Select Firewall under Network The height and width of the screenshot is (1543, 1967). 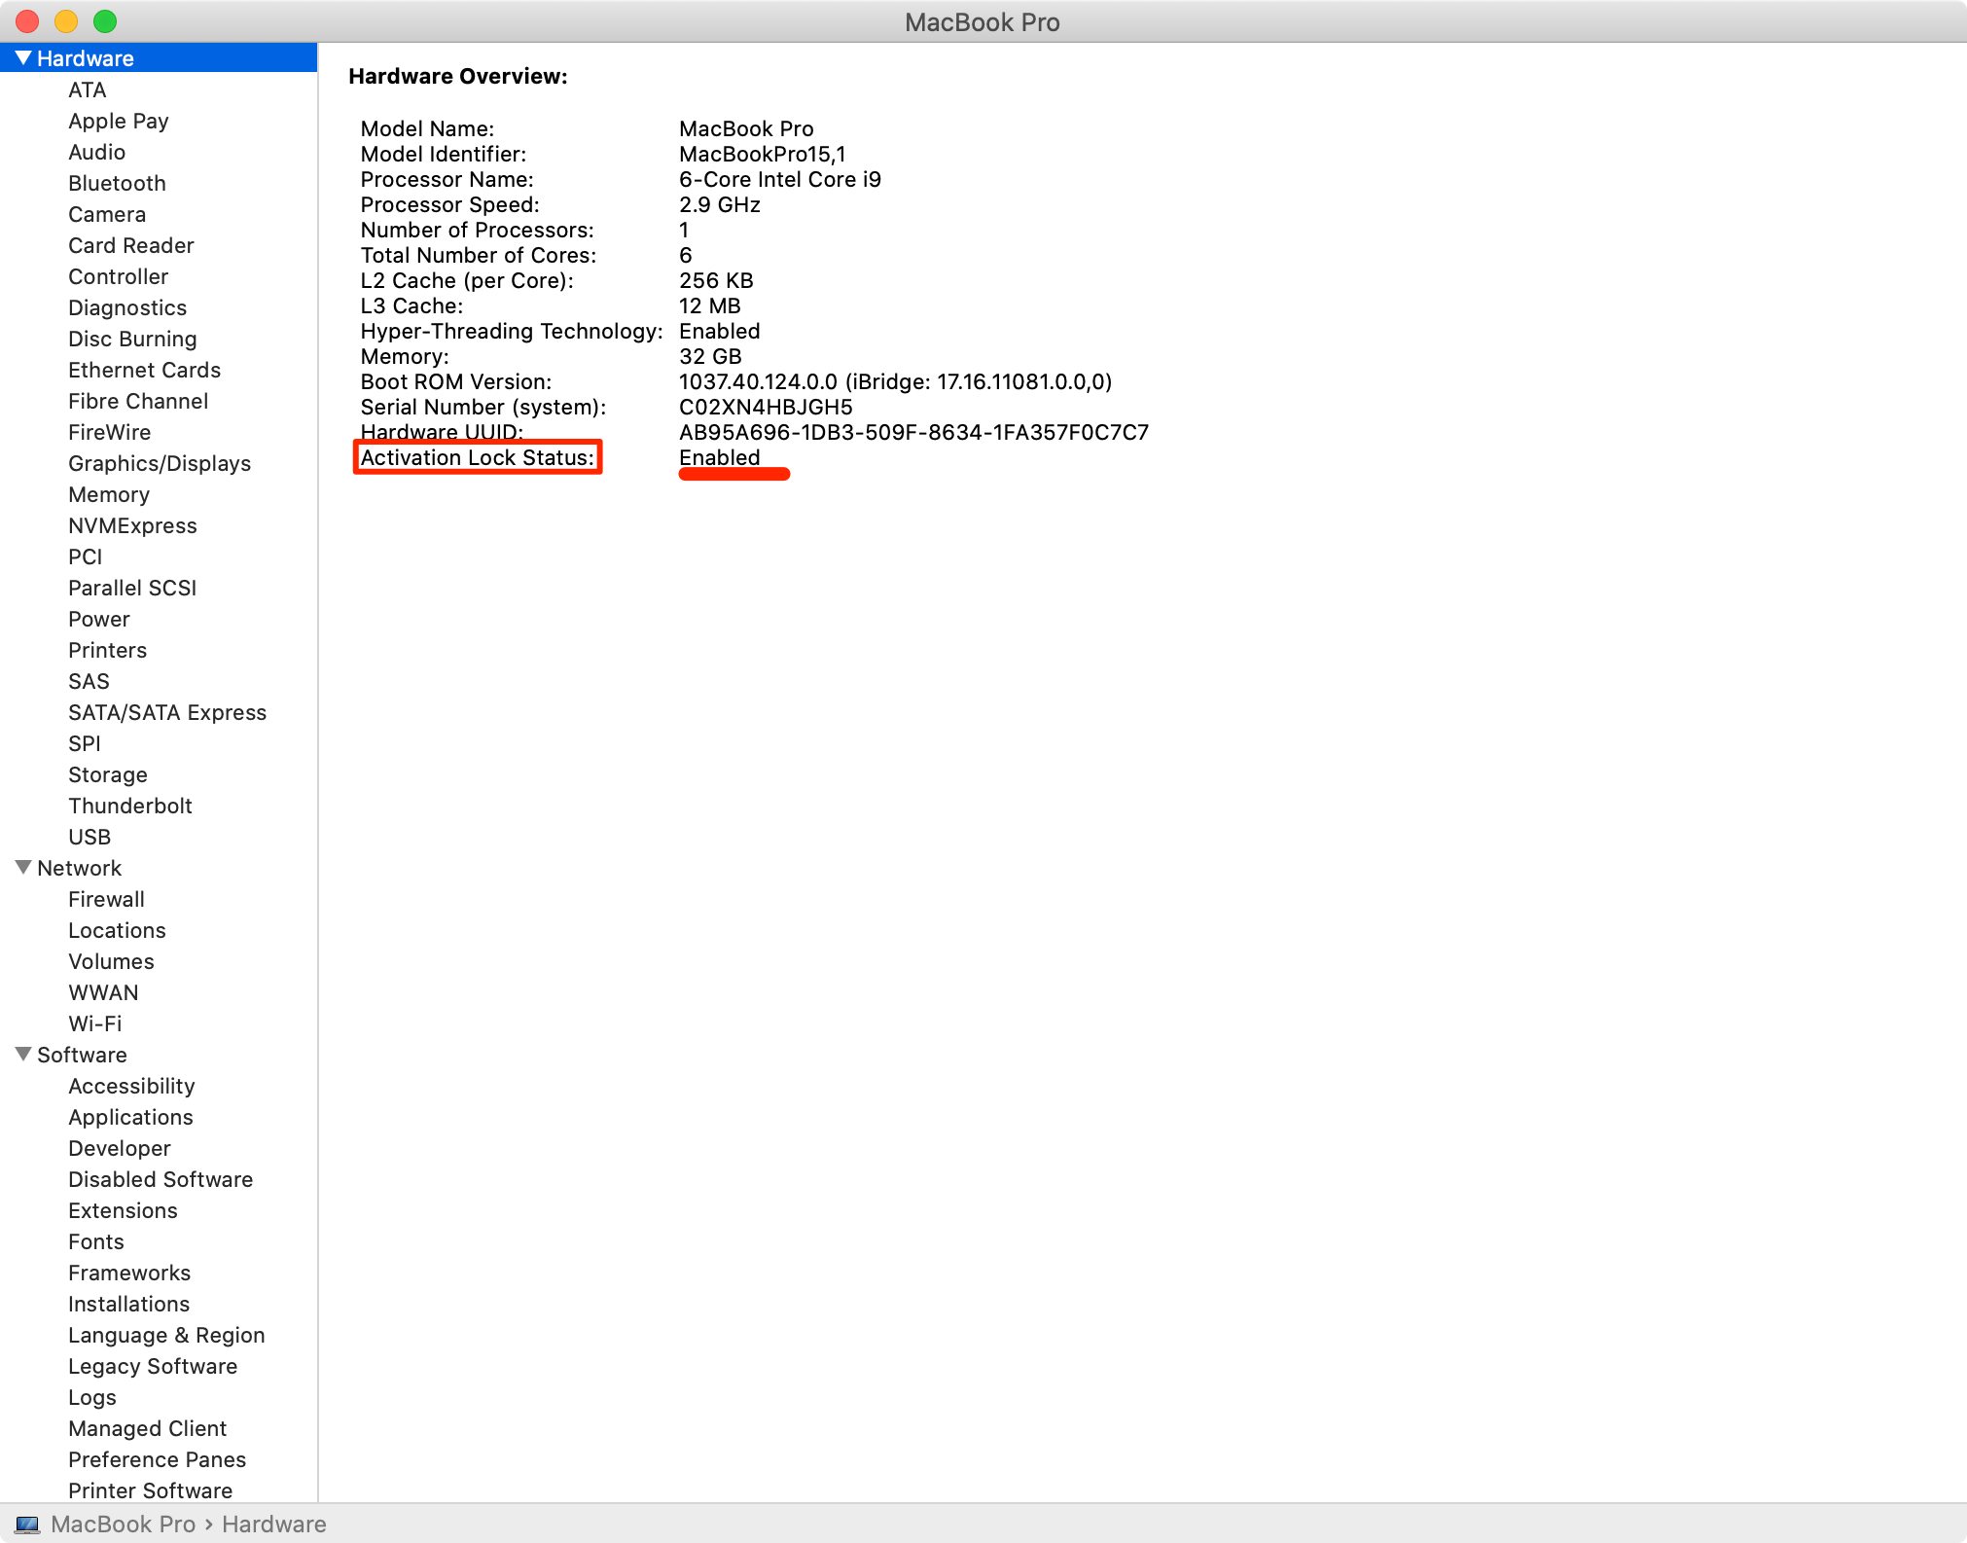tap(107, 899)
